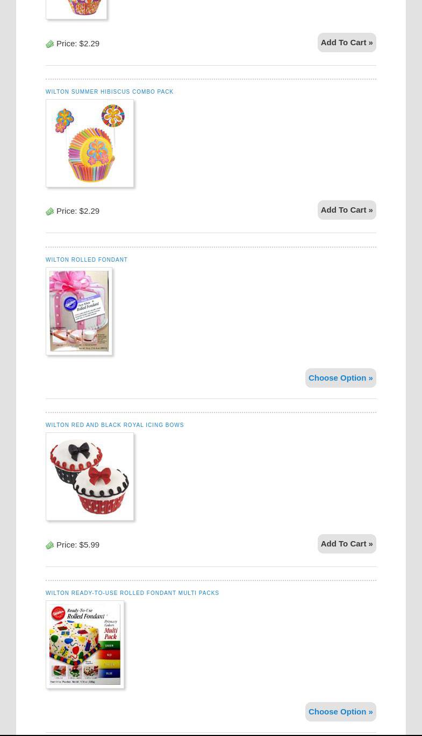Open the Wilton Rolled Fondant title link
Viewport: 422px width, 736px height.
pyautogui.click(x=87, y=260)
